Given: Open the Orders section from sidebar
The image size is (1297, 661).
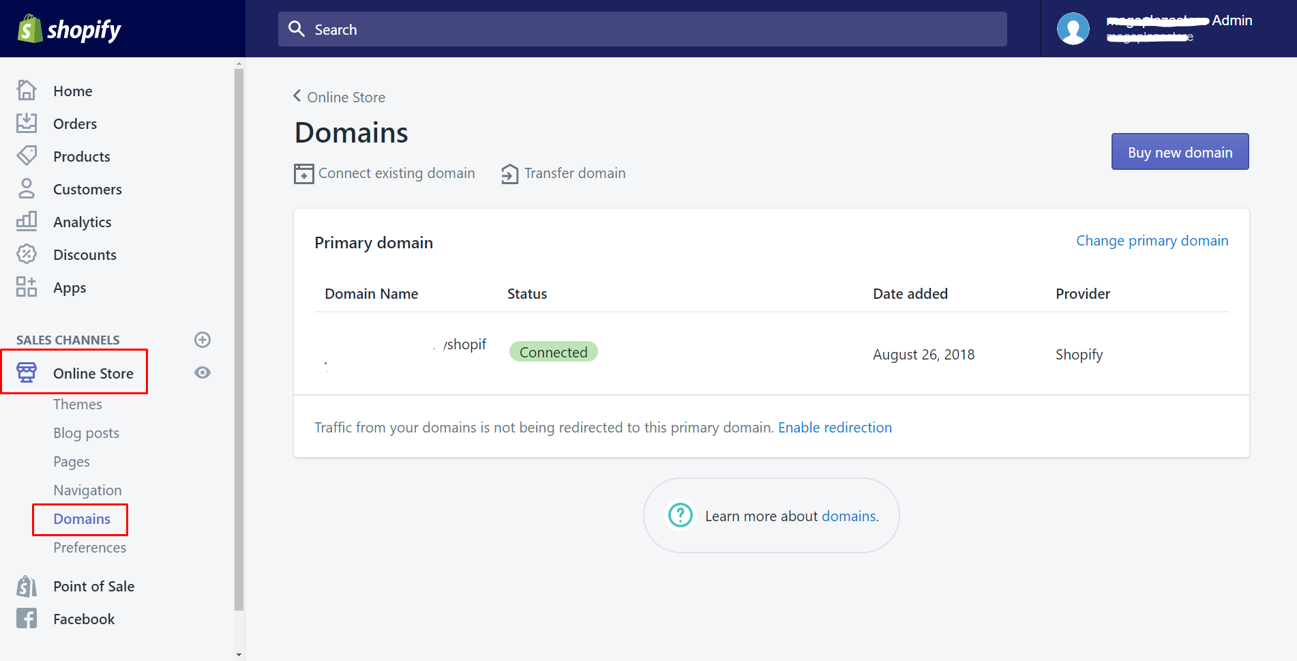Looking at the screenshot, I should [75, 123].
